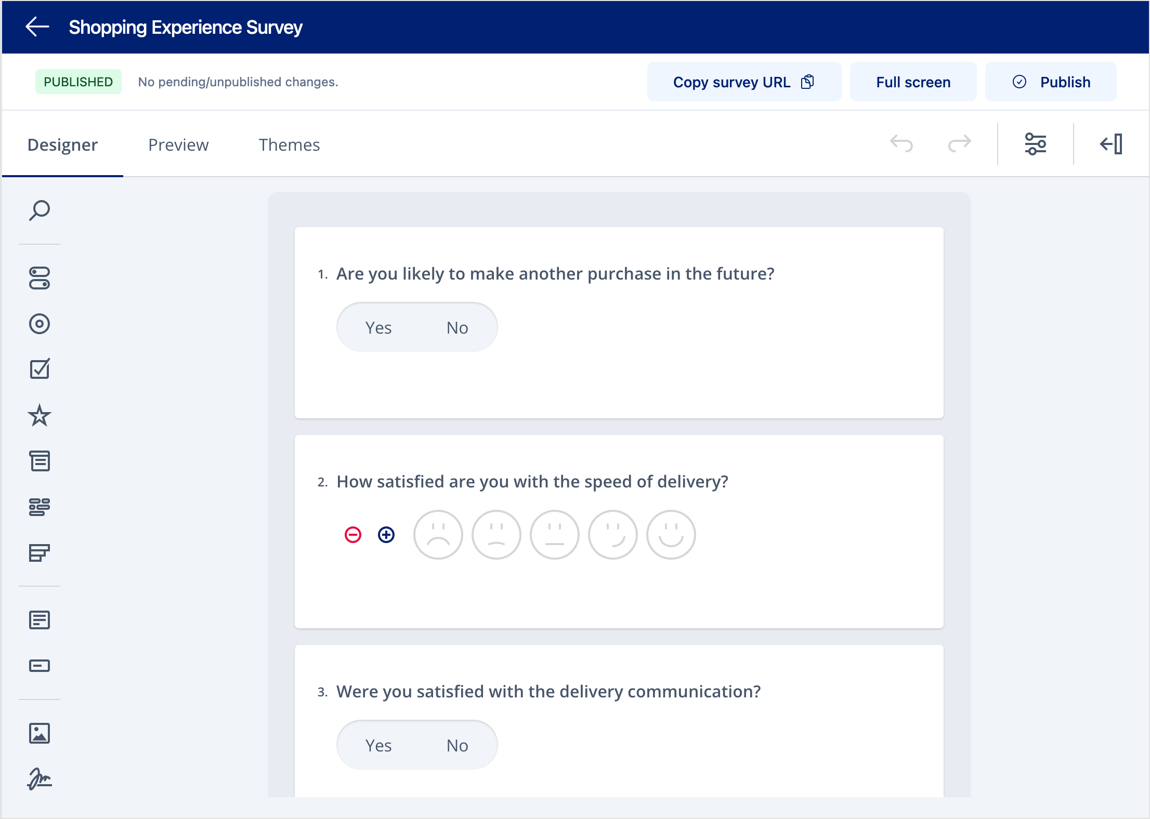Remove a rating item with red minus

pos(353,535)
